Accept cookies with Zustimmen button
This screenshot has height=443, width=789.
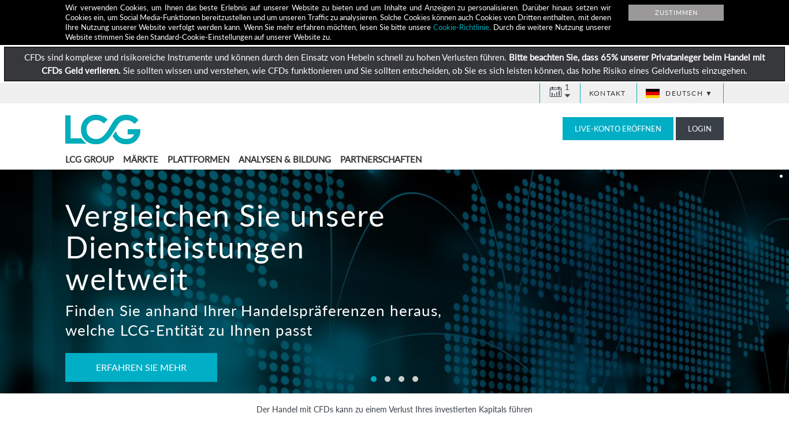676,13
